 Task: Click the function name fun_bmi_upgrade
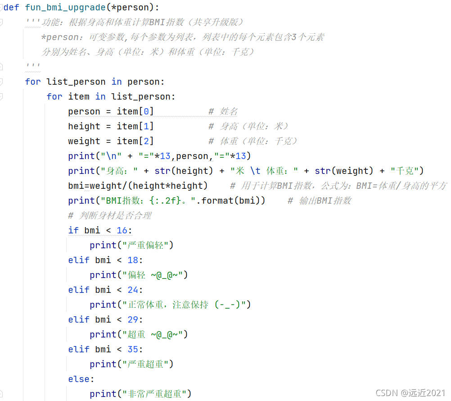pos(65,8)
